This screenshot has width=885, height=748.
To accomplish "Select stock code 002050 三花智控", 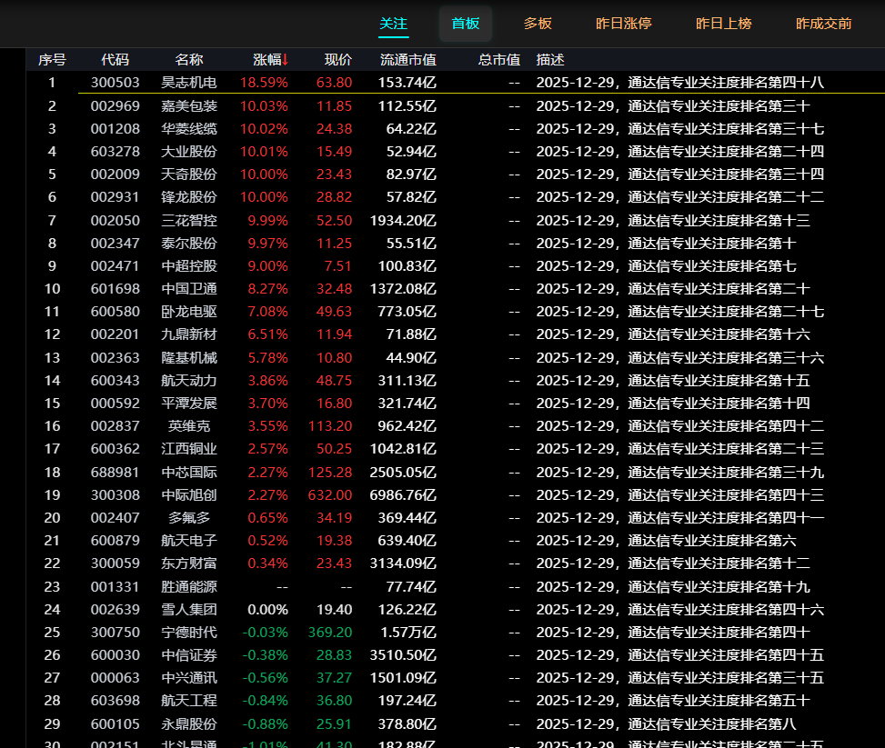I will click(x=115, y=220).
